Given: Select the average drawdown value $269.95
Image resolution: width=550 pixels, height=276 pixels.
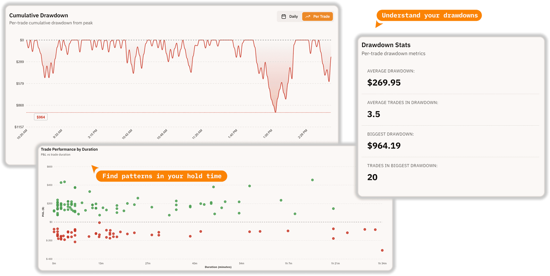Looking at the screenshot, I should point(384,83).
